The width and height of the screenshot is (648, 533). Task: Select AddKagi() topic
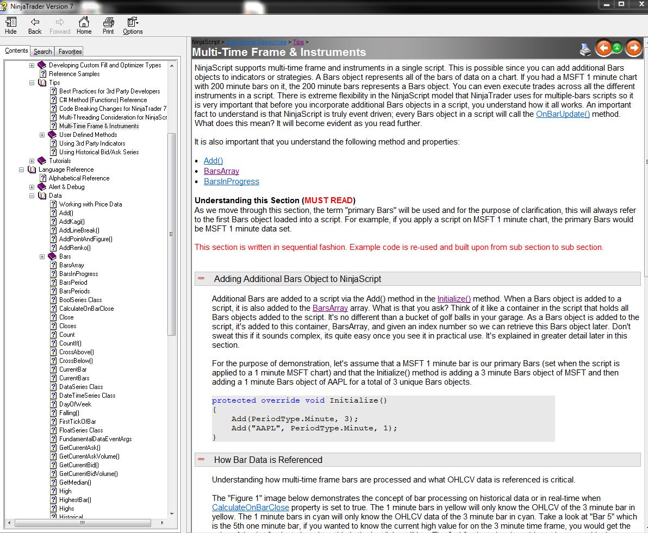pyautogui.click(x=72, y=221)
